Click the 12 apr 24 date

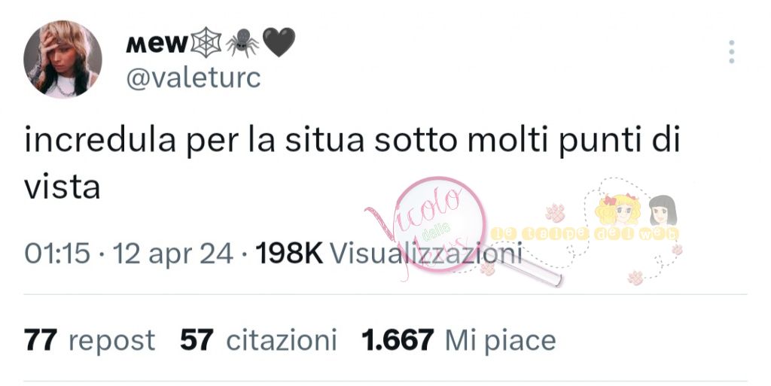173,254
